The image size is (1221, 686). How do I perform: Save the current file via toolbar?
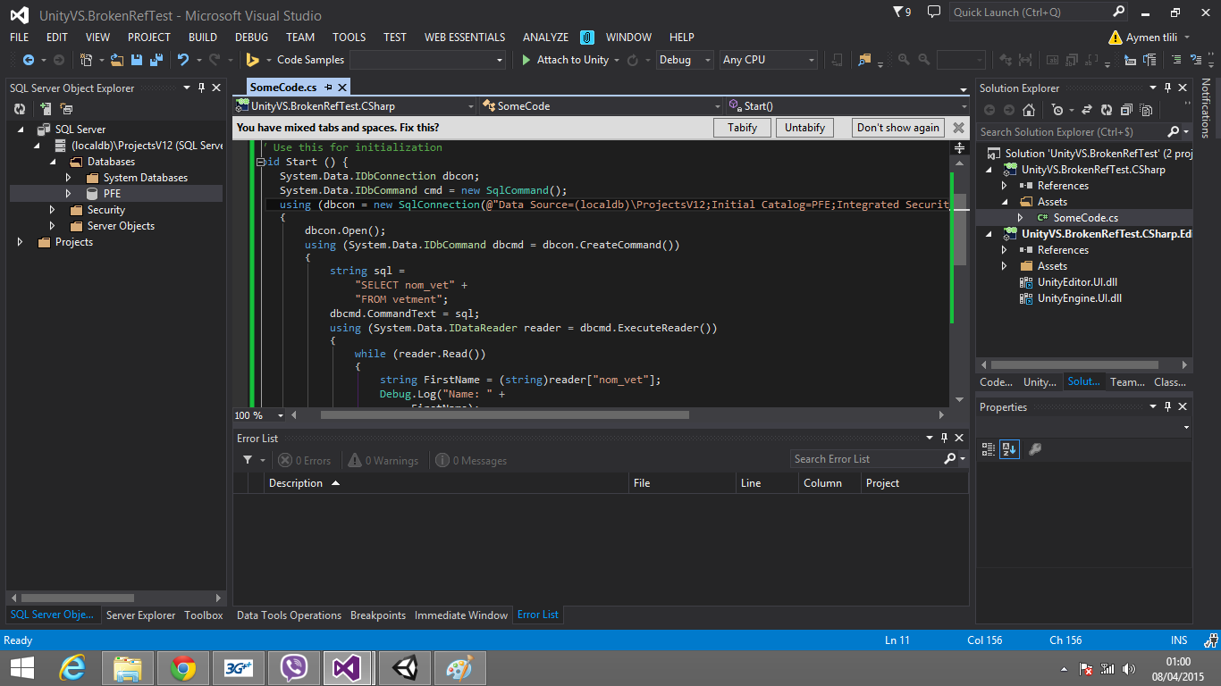pyautogui.click(x=137, y=60)
